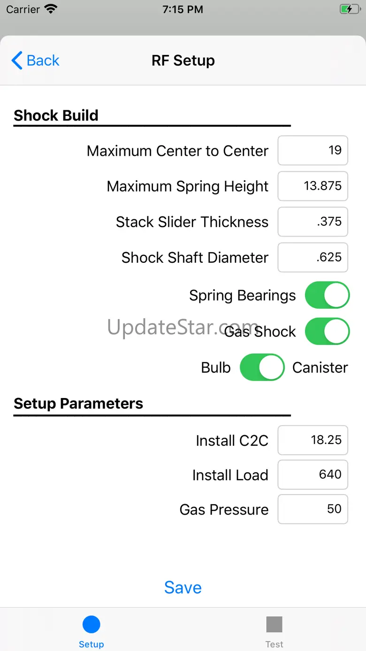The image size is (366, 651).
Task: Toggle the Spring Bearings switch
Action: tap(327, 295)
